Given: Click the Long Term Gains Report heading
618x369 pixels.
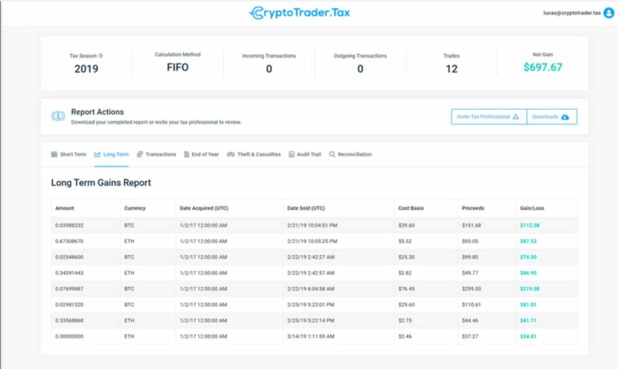Looking at the screenshot, I should [101, 182].
